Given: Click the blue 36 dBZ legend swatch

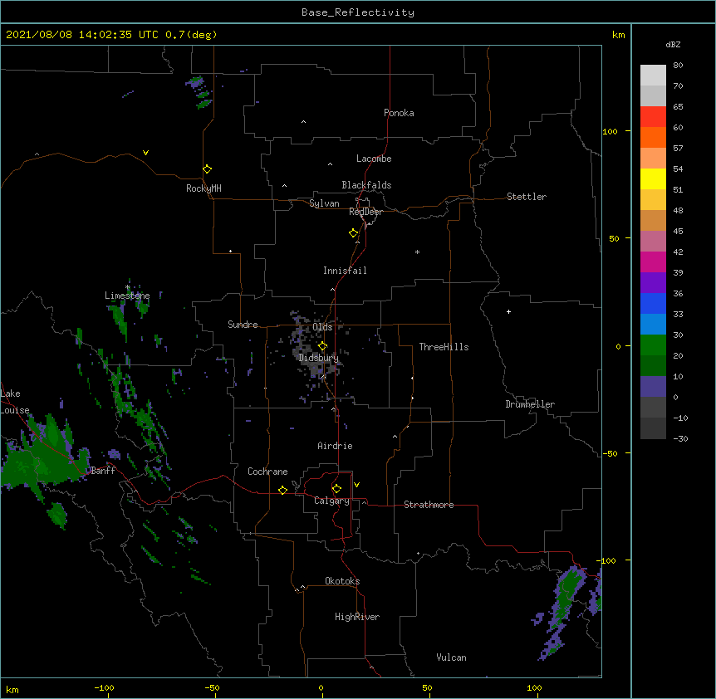Looking at the screenshot, I should 653,303.
